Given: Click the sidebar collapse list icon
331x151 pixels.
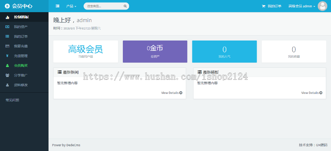Looking at the screenshot, I should (57, 6).
